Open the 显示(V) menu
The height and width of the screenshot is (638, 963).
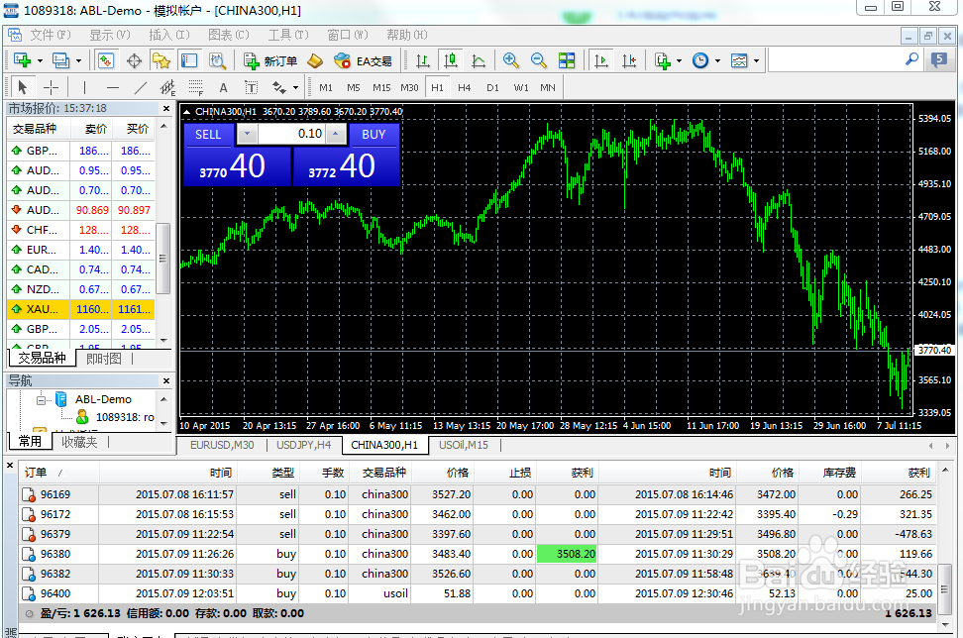click(x=109, y=35)
